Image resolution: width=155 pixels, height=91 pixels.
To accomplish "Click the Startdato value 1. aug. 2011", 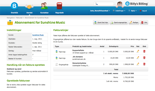I will click(x=37, y=39).
